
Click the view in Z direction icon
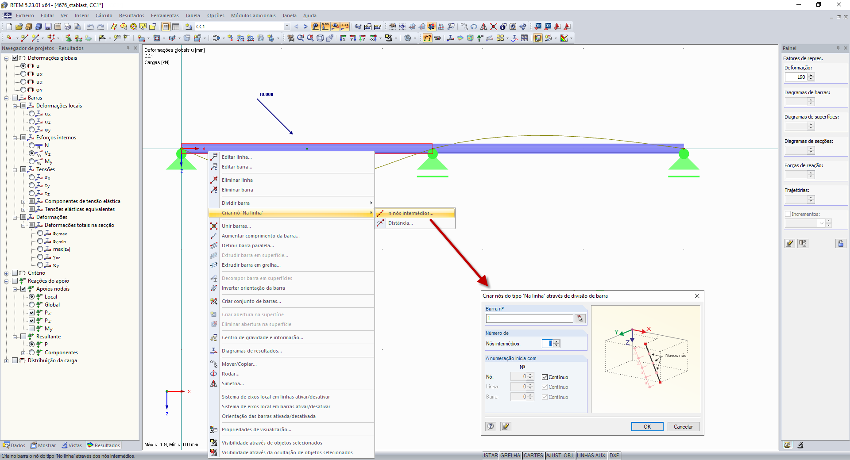coord(362,38)
